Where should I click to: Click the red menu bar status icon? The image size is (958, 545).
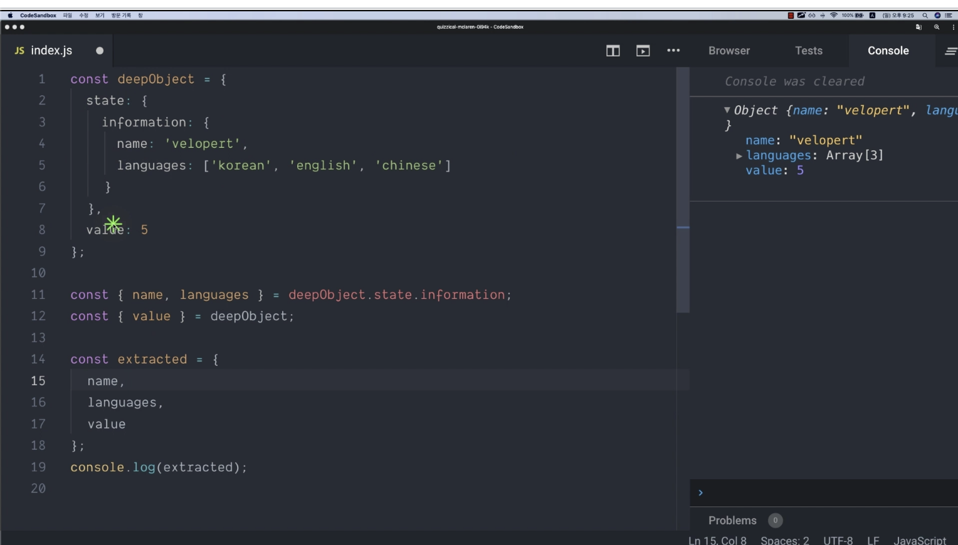(791, 15)
